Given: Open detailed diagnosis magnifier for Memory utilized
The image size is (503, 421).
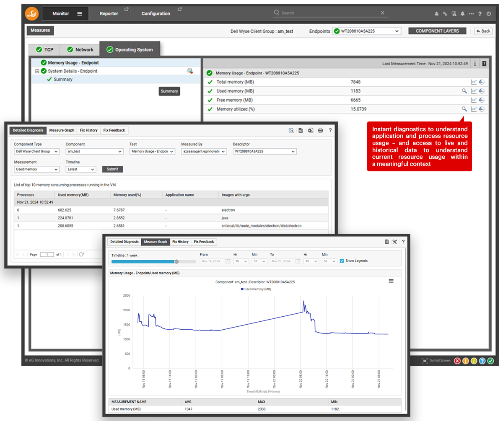Looking at the screenshot, I should coord(464,109).
